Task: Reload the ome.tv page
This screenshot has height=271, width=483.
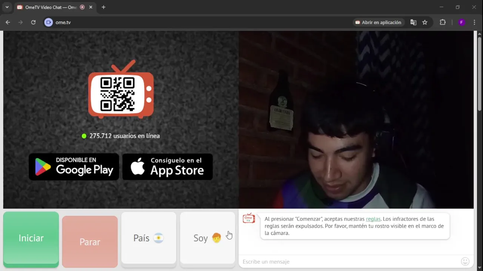Action: [x=33, y=22]
